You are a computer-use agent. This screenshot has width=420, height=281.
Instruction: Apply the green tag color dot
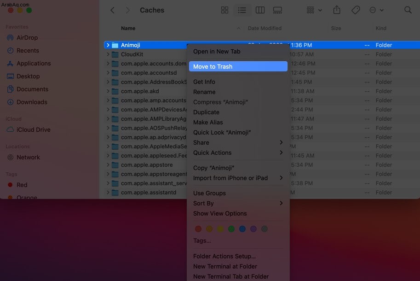tap(231, 228)
